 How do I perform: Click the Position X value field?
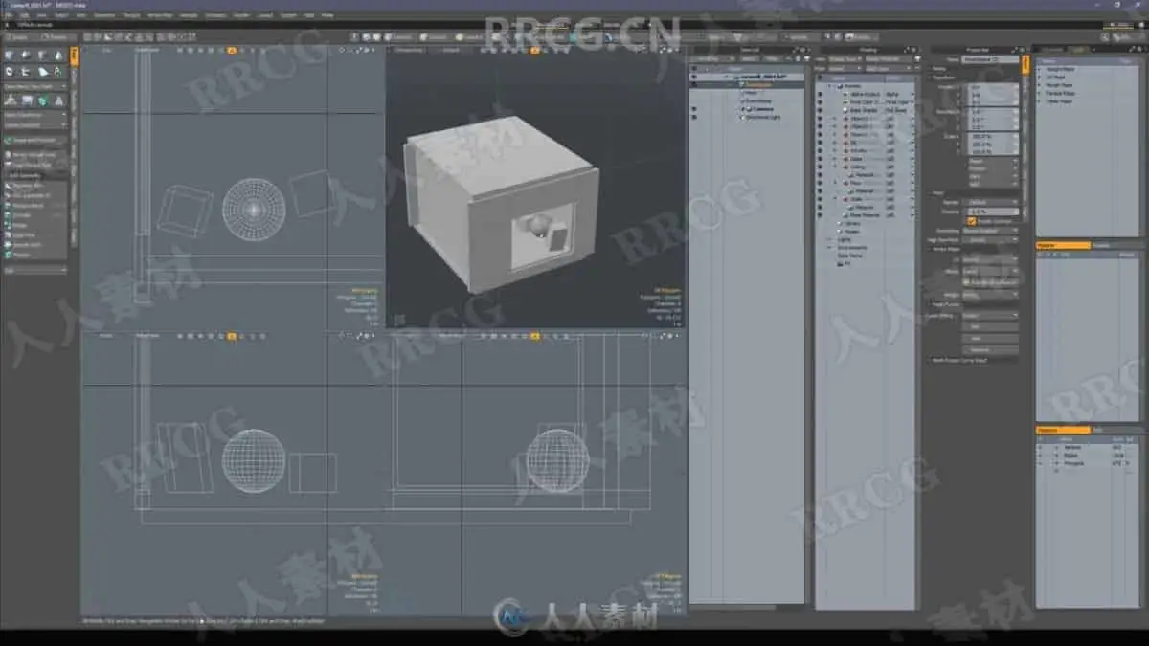click(x=993, y=87)
